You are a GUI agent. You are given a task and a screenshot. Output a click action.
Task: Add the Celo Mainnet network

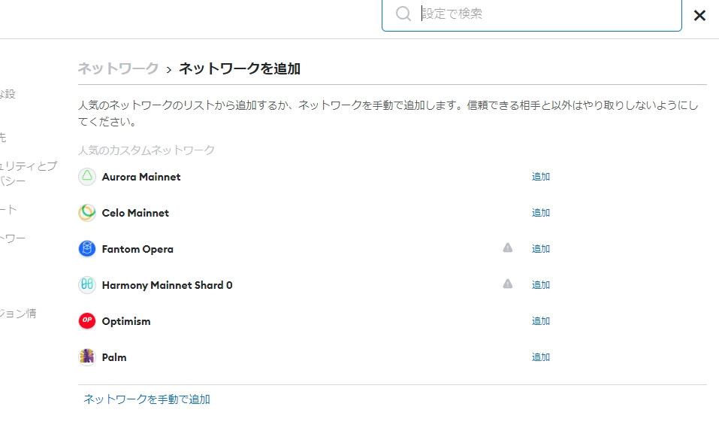pyautogui.click(x=541, y=213)
